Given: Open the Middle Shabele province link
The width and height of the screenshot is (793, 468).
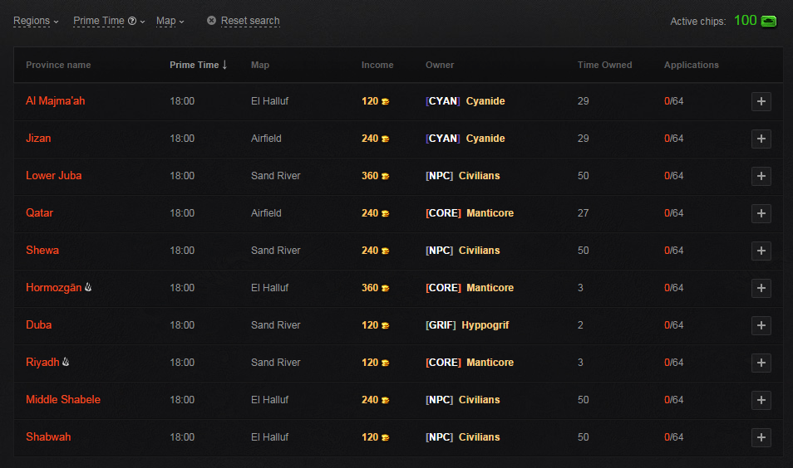Looking at the screenshot, I should point(63,400).
